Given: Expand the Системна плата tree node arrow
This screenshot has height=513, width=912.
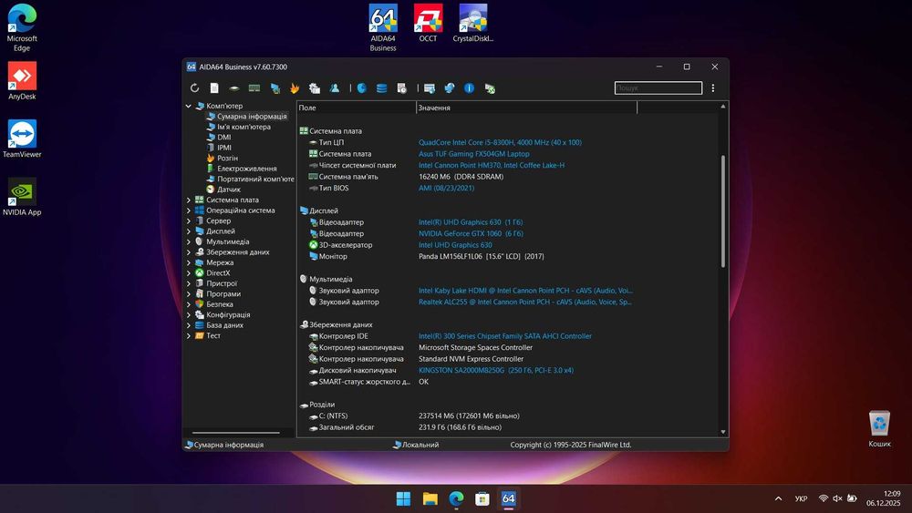Looking at the screenshot, I should click(x=189, y=200).
